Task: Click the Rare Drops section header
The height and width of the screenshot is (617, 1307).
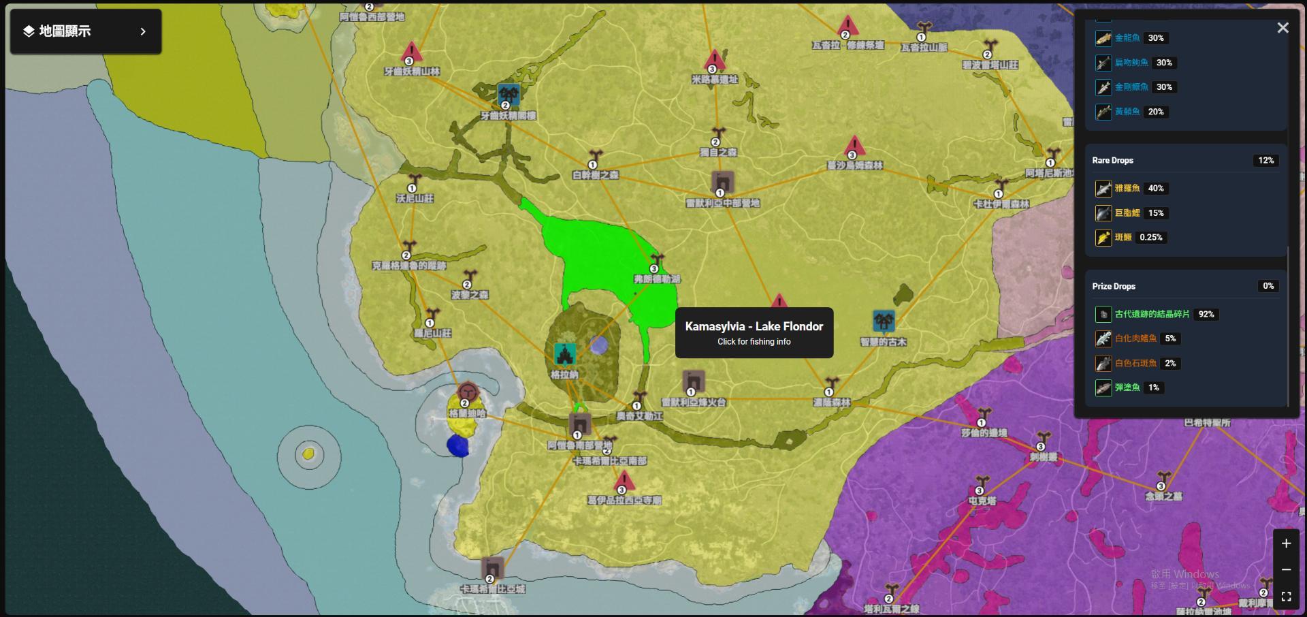Action: [1113, 161]
